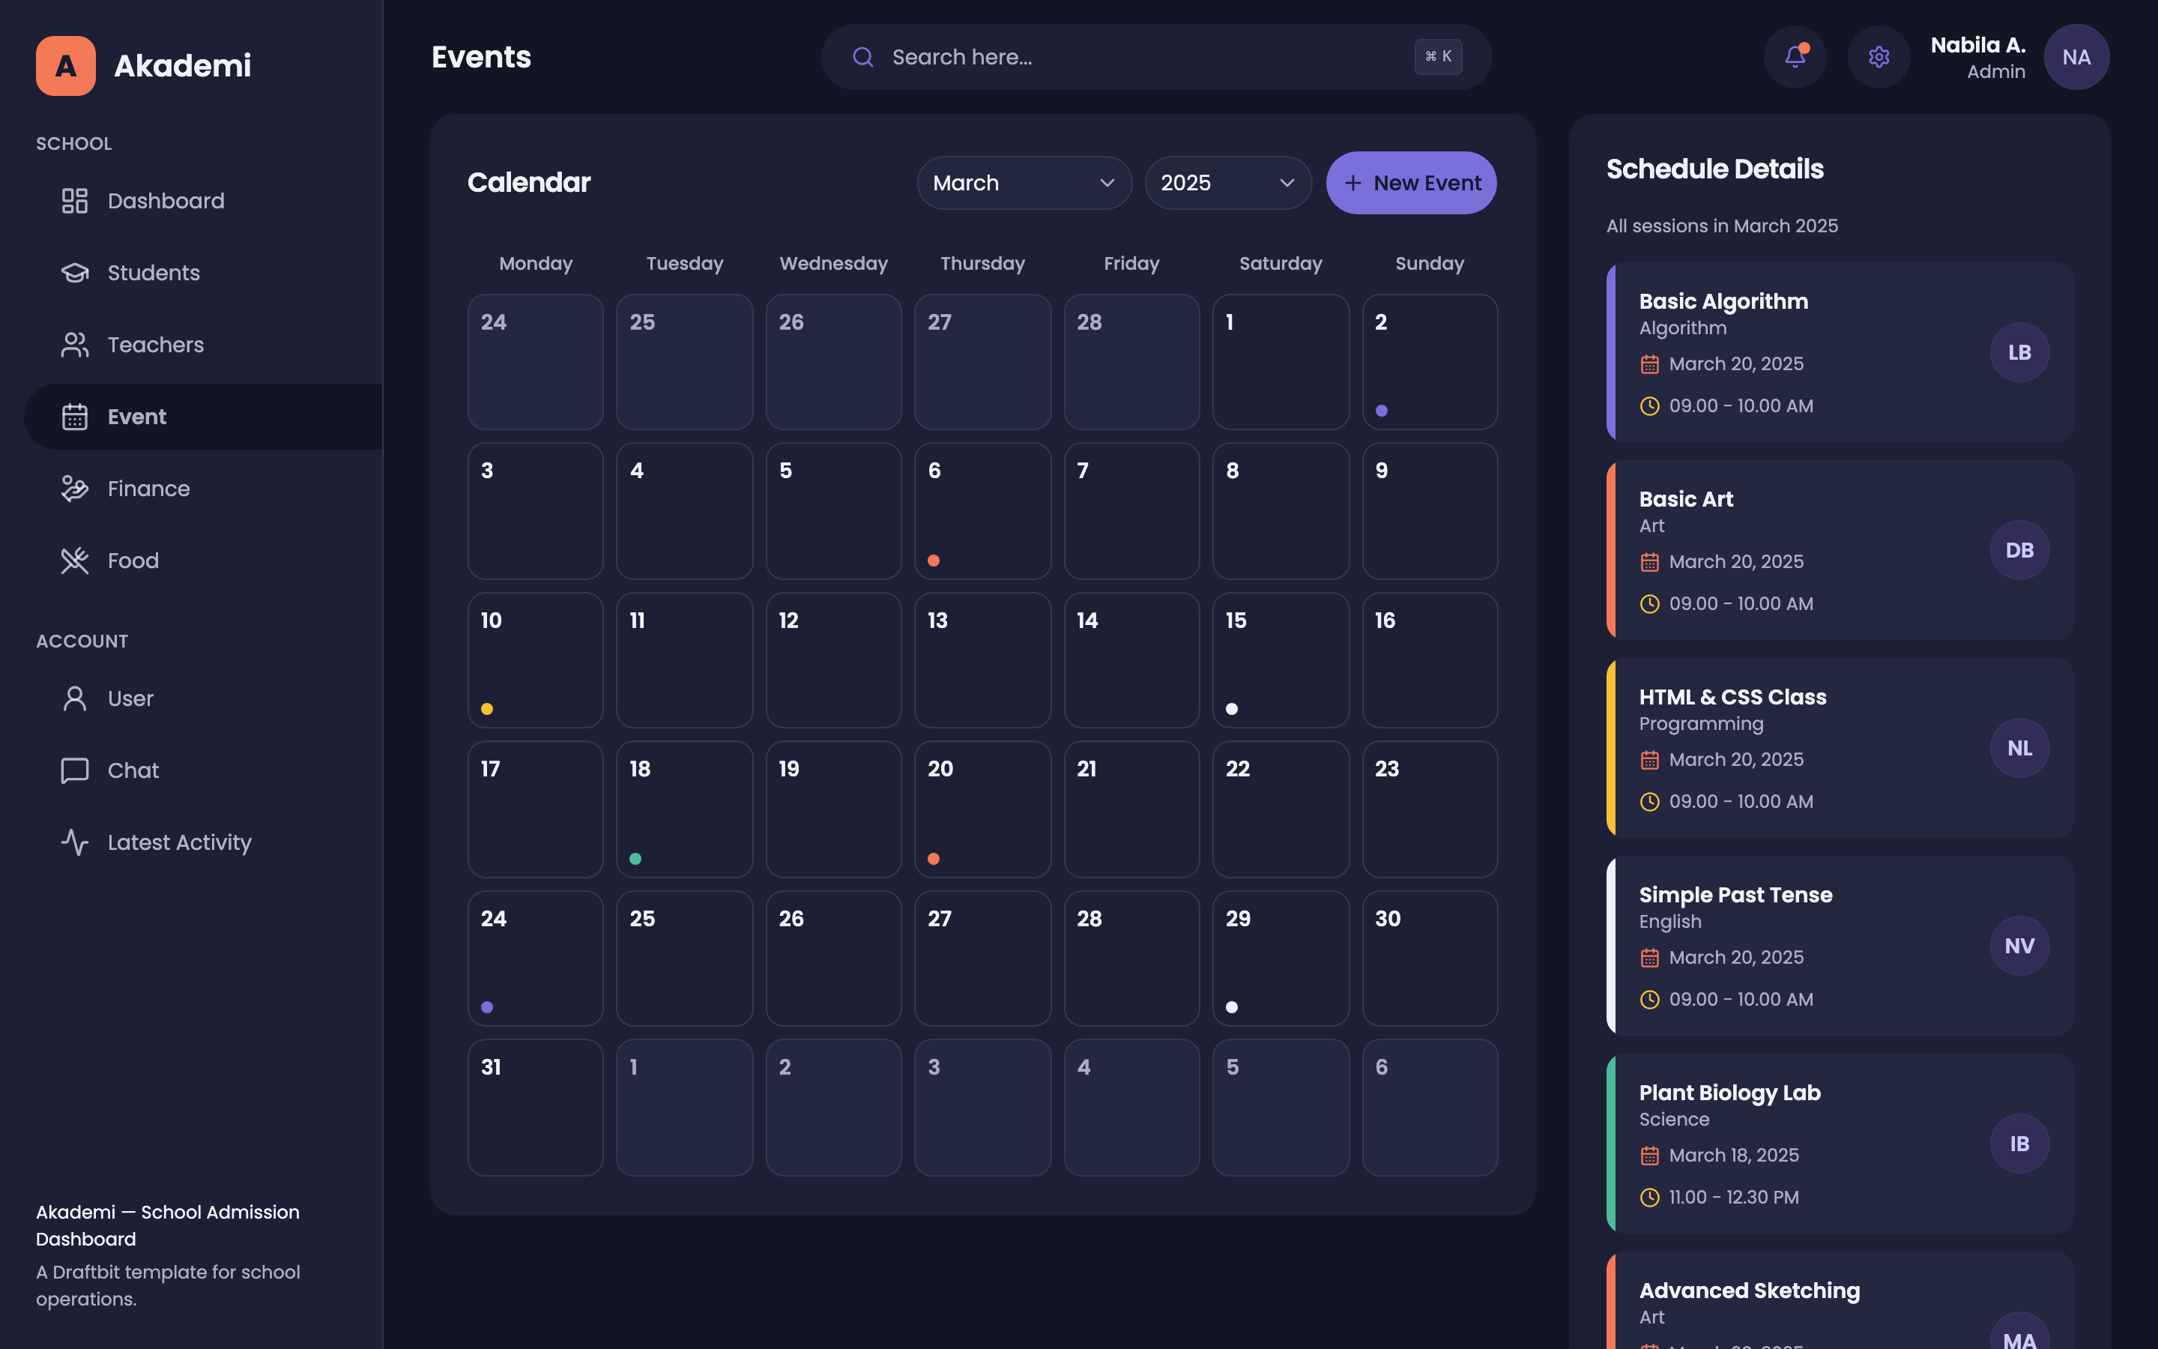The width and height of the screenshot is (2158, 1349).
Task: Click the white event dot on March 15
Action: (1232, 709)
